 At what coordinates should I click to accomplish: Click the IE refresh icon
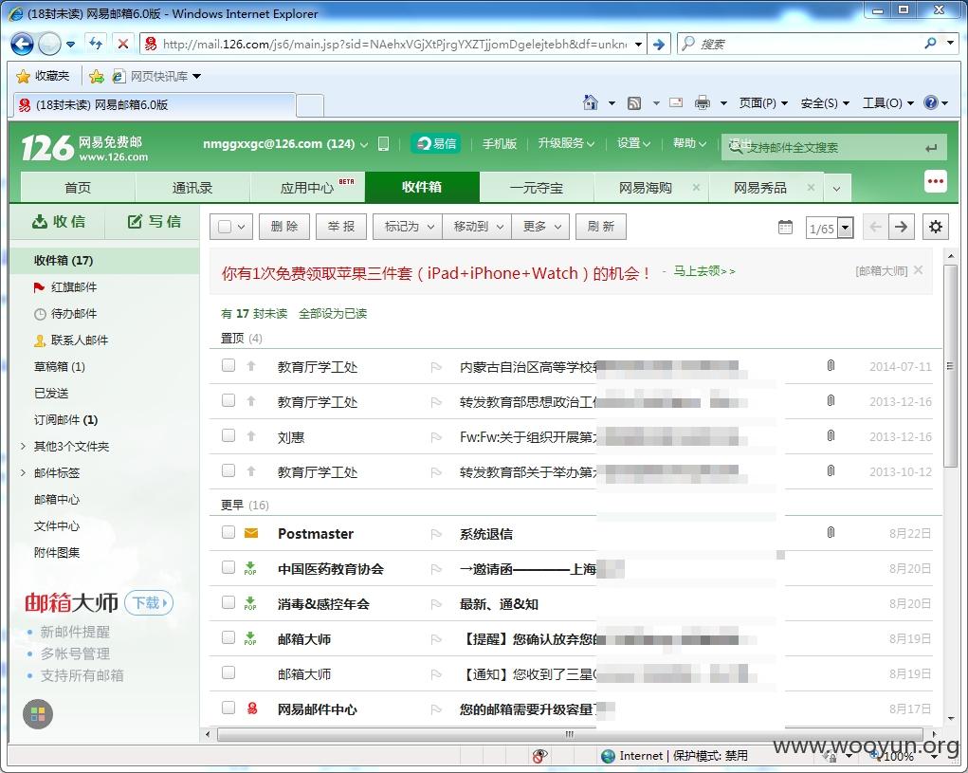pos(95,44)
